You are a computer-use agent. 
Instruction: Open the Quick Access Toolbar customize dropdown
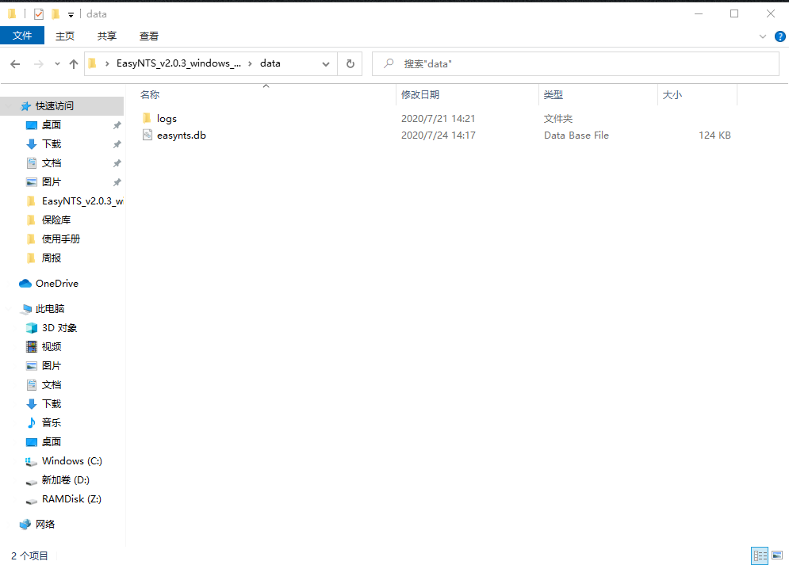tap(71, 14)
